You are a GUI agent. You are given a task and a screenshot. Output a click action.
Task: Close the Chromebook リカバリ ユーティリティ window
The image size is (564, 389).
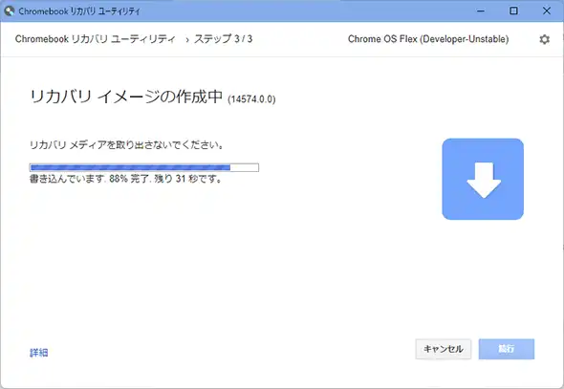(x=547, y=11)
